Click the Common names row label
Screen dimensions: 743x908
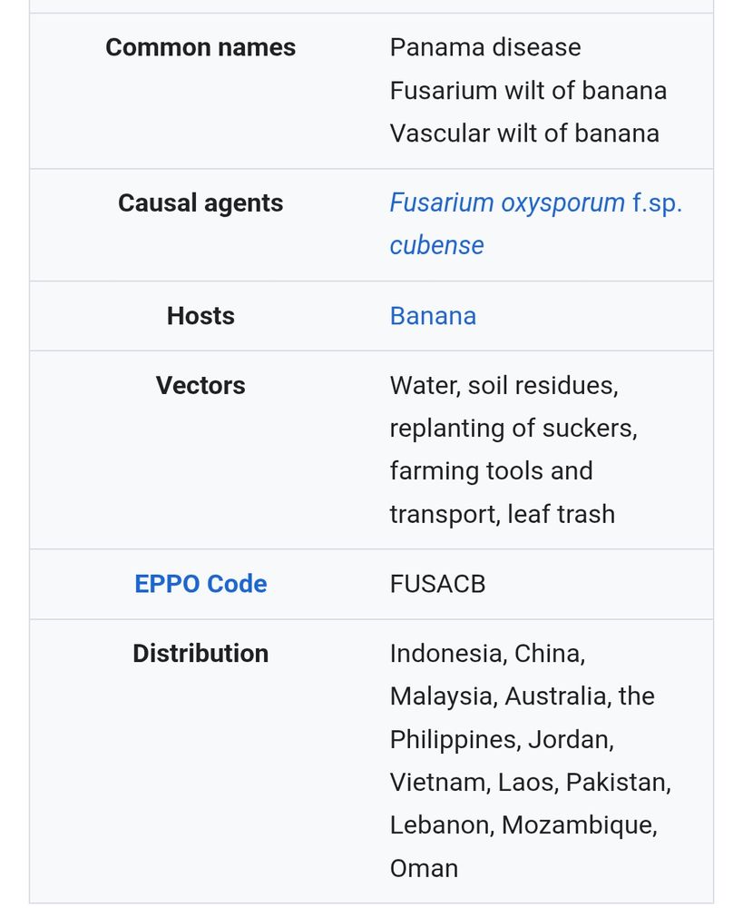(x=200, y=47)
